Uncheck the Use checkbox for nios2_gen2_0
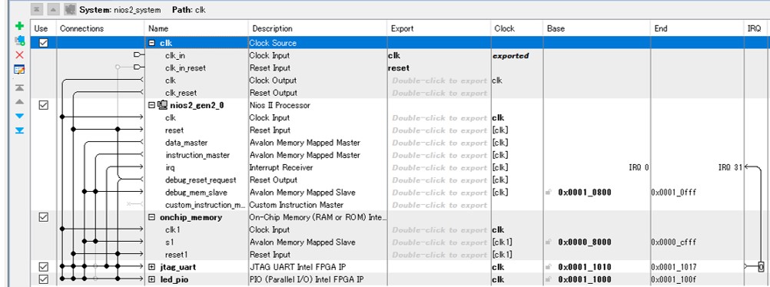This screenshot has width=770, height=287. click(44, 105)
